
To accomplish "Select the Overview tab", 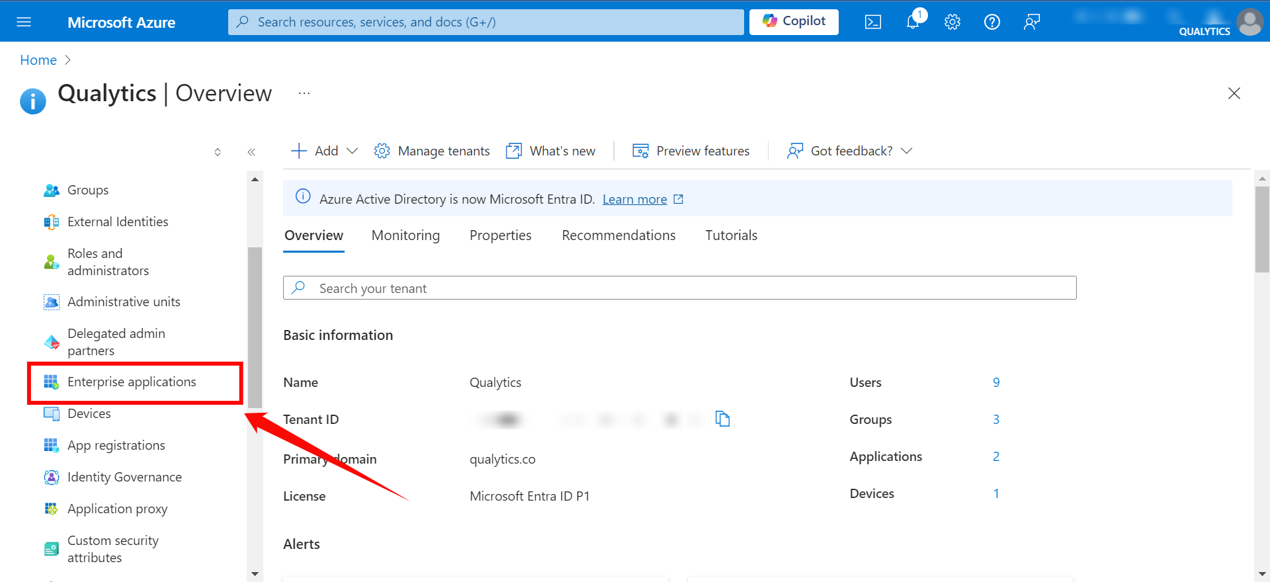I will [x=314, y=235].
